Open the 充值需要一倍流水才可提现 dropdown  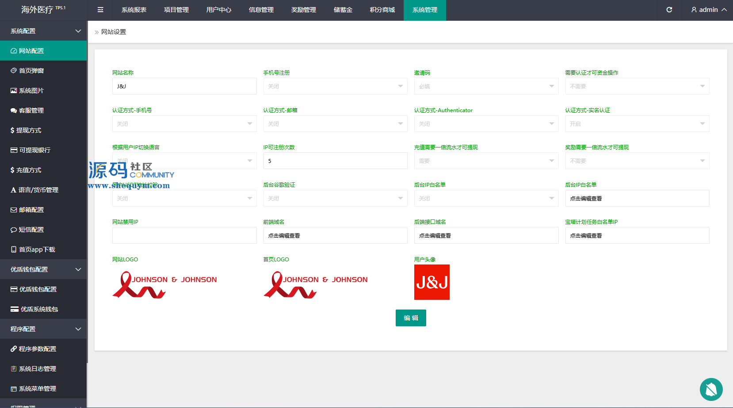point(486,161)
